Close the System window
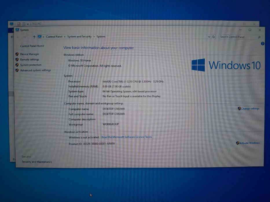The height and width of the screenshot is (202, 270). click(x=260, y=30)
